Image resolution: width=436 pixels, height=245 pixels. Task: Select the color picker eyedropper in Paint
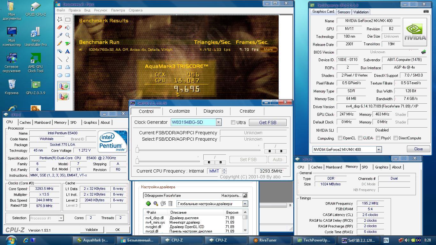60,35
